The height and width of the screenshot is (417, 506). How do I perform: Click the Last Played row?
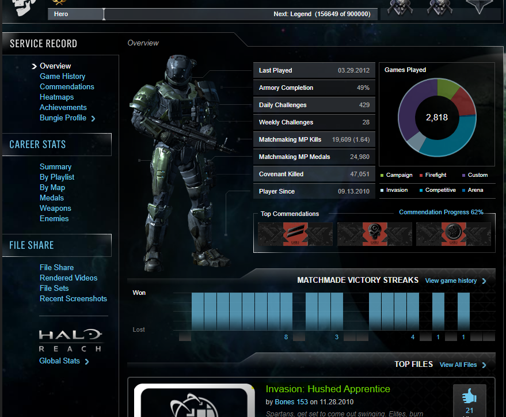pos(314,70)
